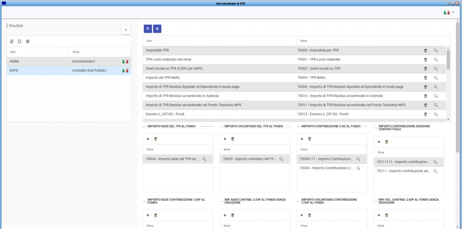Image resolution: width=462 pixels, height=229 pixels.
Task: Delete the Esonero L.297/82 - Fondi row
Action: pos(425,114)
